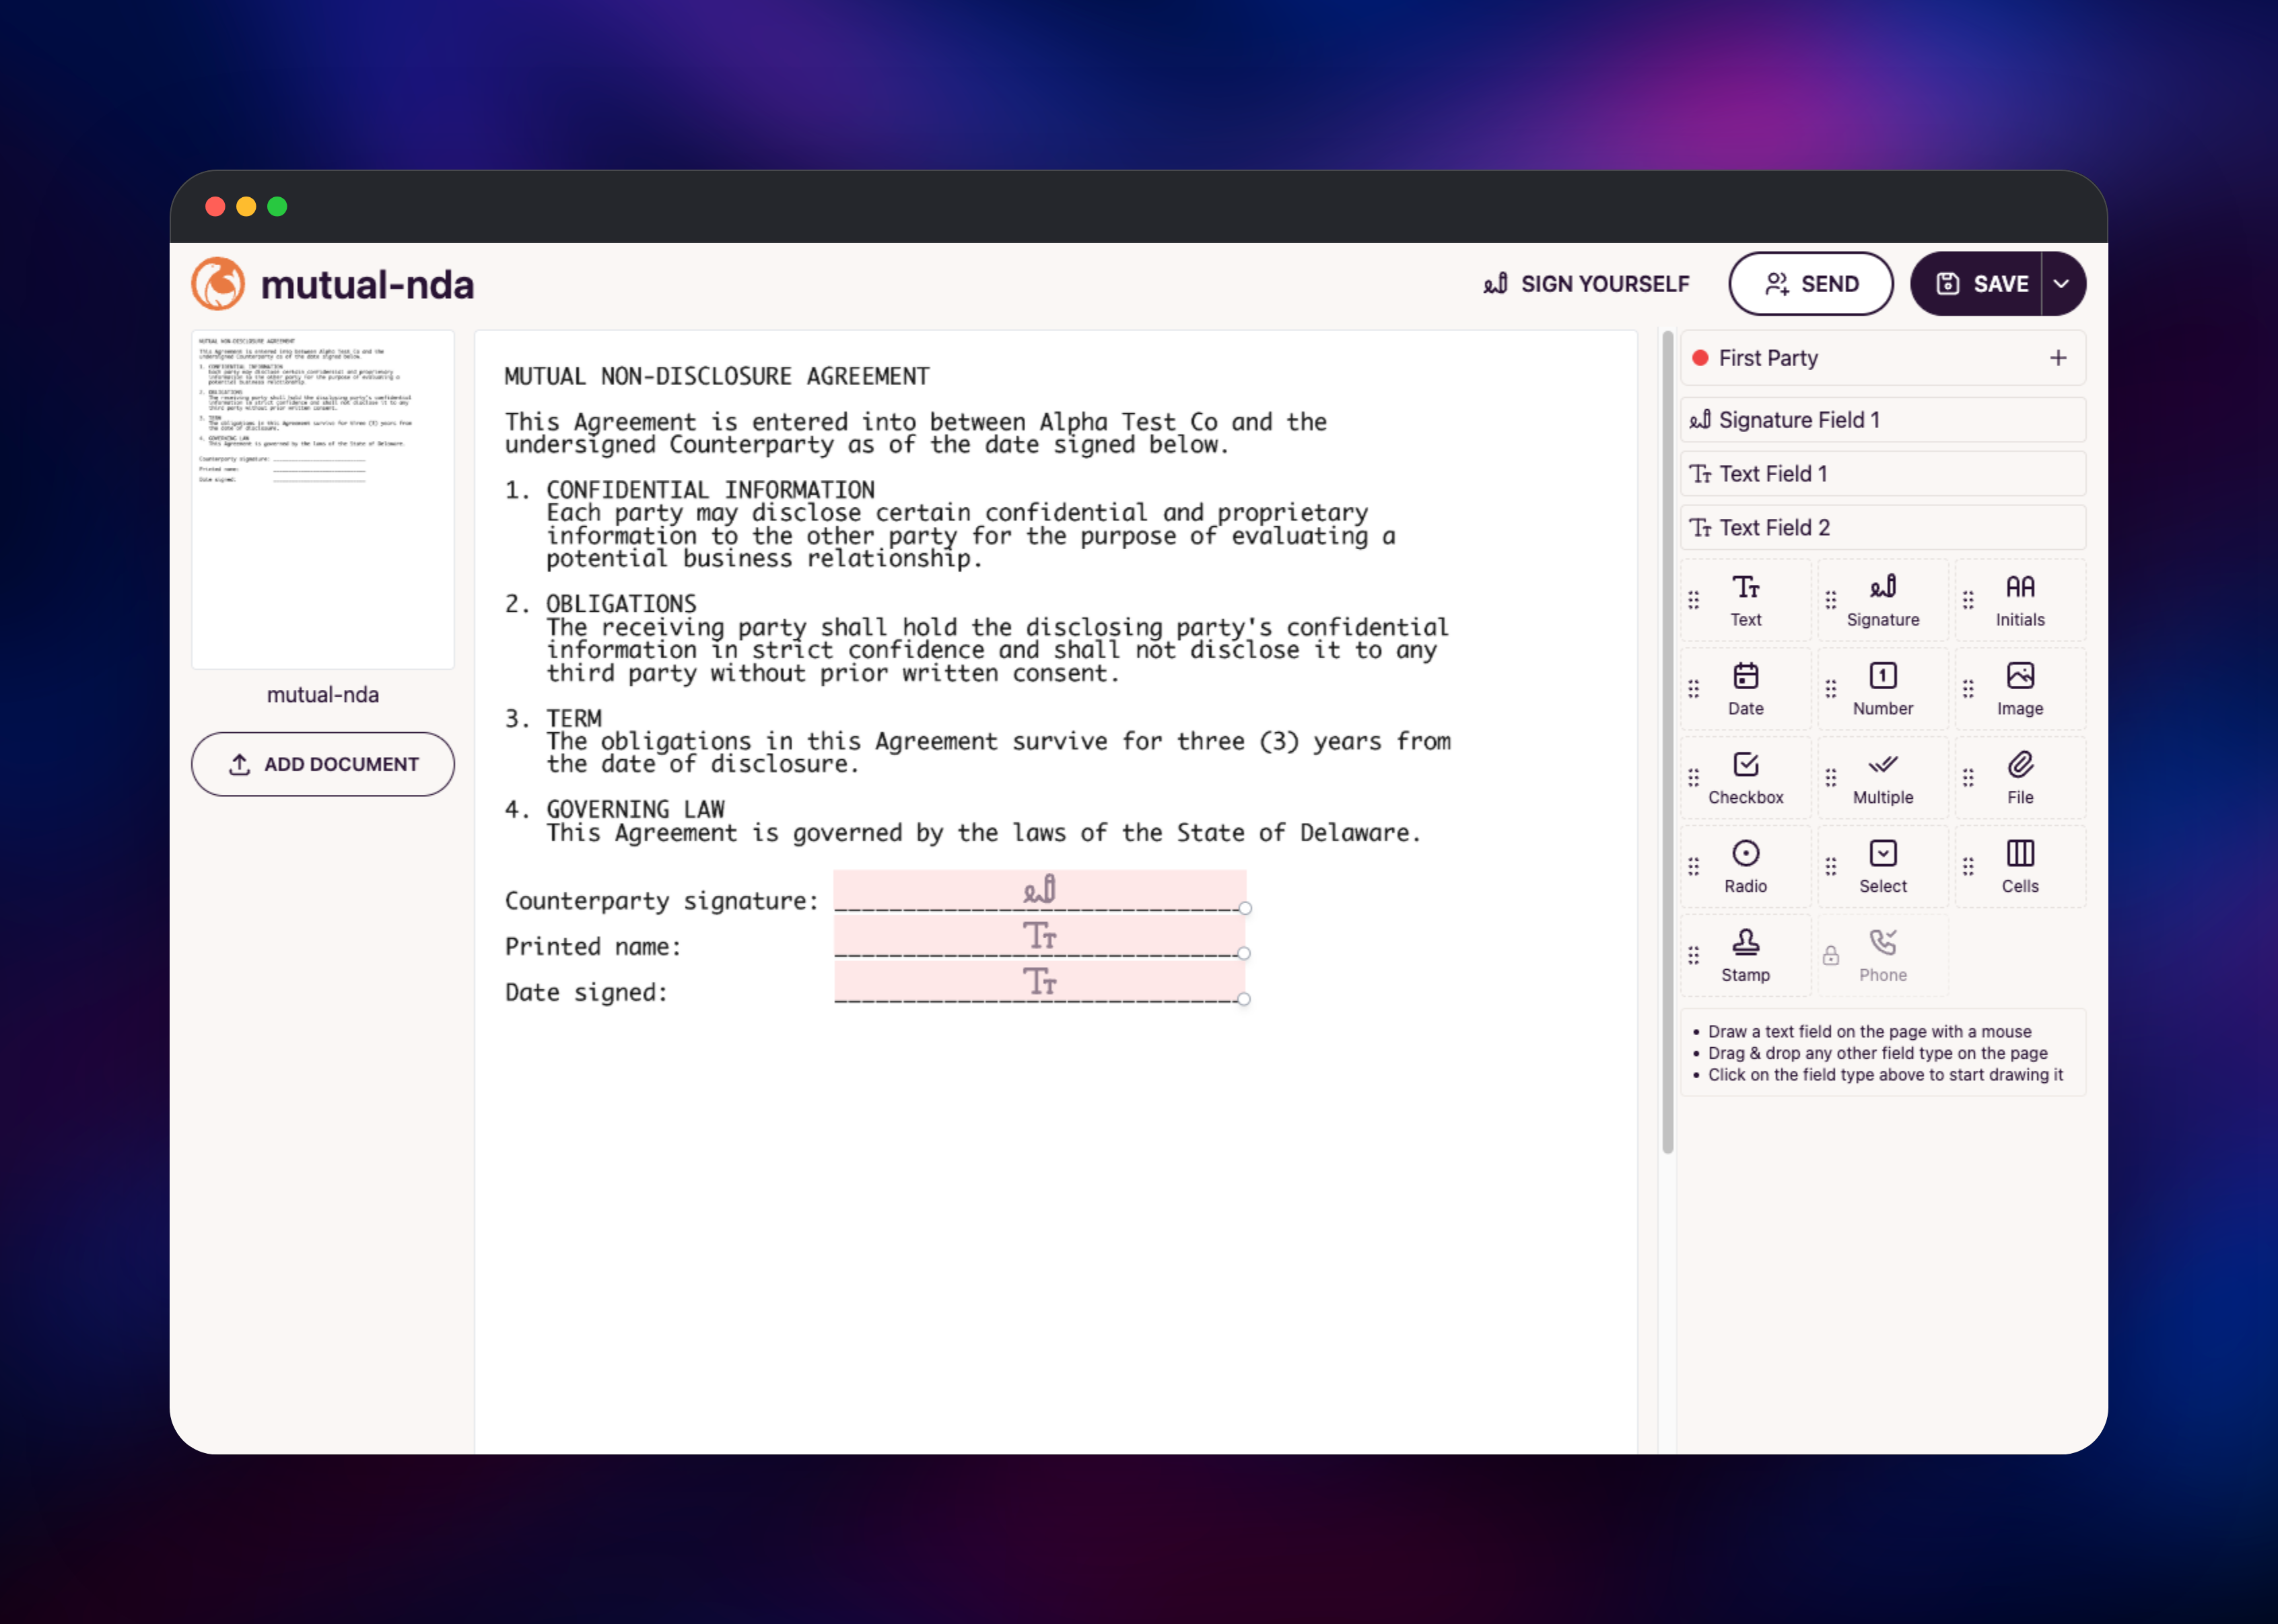Click the drag handle beside Checkbox
Image resolution: width=2278 pixels, height=1624 pixels.
click(x=1693, y=778)
